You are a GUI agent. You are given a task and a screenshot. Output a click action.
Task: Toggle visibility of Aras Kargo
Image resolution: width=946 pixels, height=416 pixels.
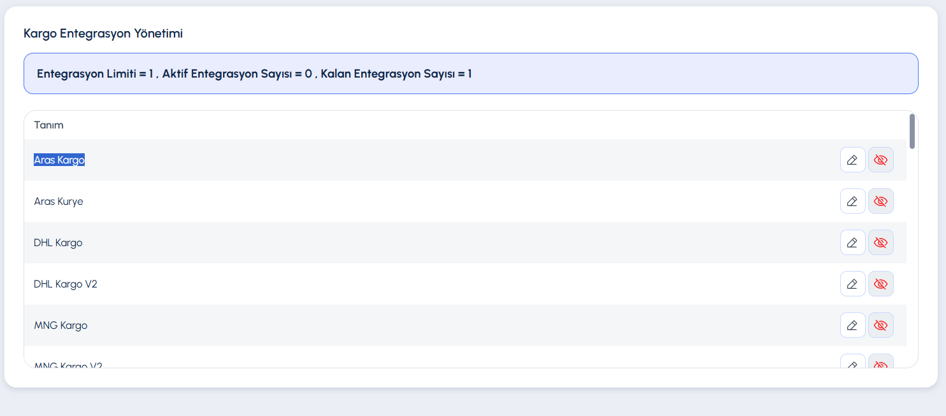coord(880,160)
